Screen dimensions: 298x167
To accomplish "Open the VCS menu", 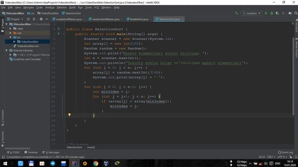I will click(x=96, y=7).
